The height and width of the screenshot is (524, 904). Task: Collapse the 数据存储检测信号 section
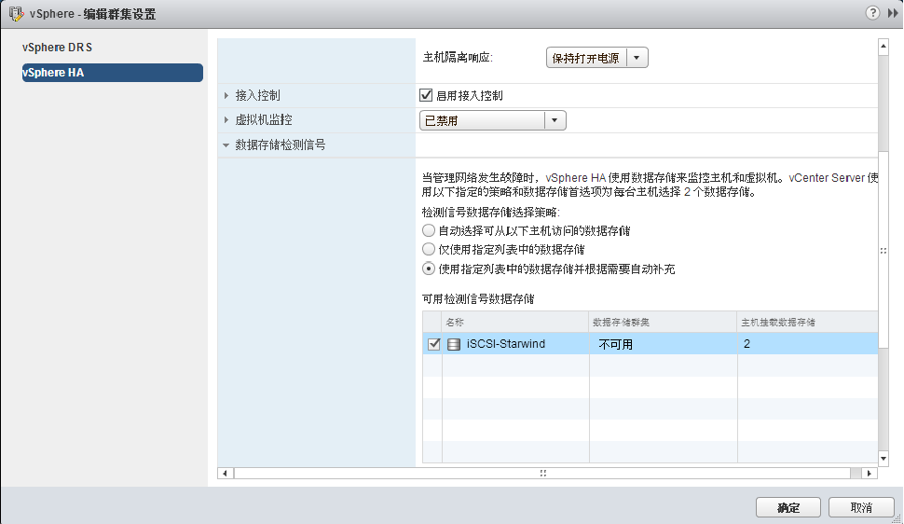(x=226, y=145)
